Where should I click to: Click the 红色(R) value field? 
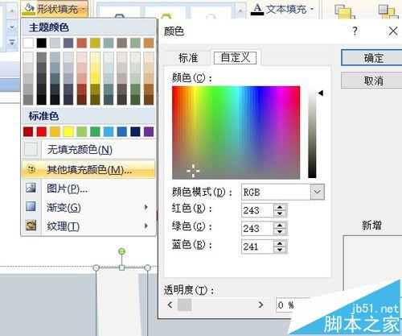[257, 210]
